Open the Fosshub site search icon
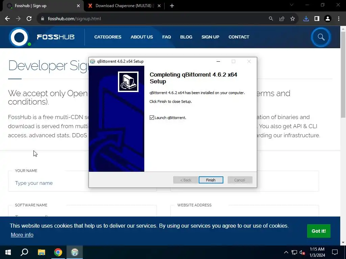 [321, 37]
